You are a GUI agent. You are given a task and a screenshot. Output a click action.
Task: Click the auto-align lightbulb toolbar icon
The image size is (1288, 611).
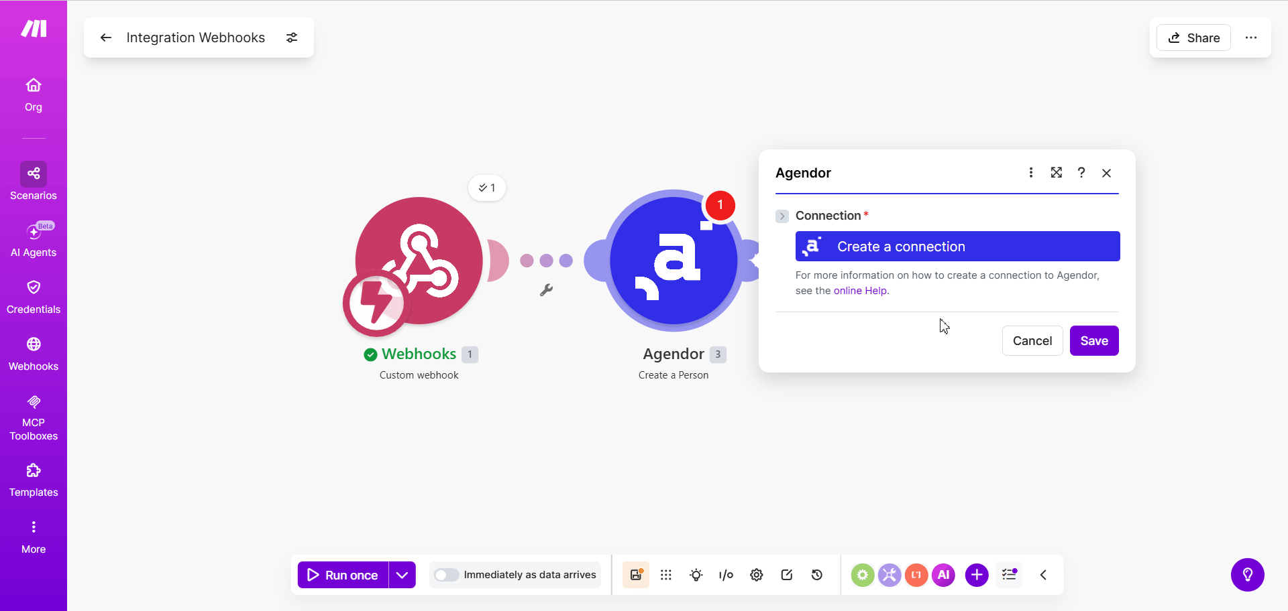coord(696,575)
